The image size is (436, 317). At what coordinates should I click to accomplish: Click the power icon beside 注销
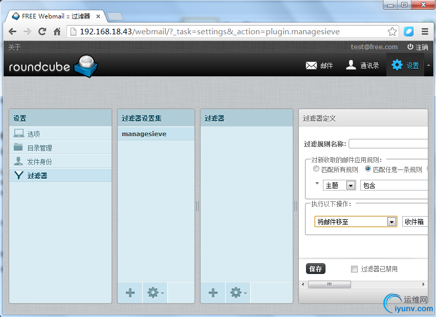tap(410, 47)
